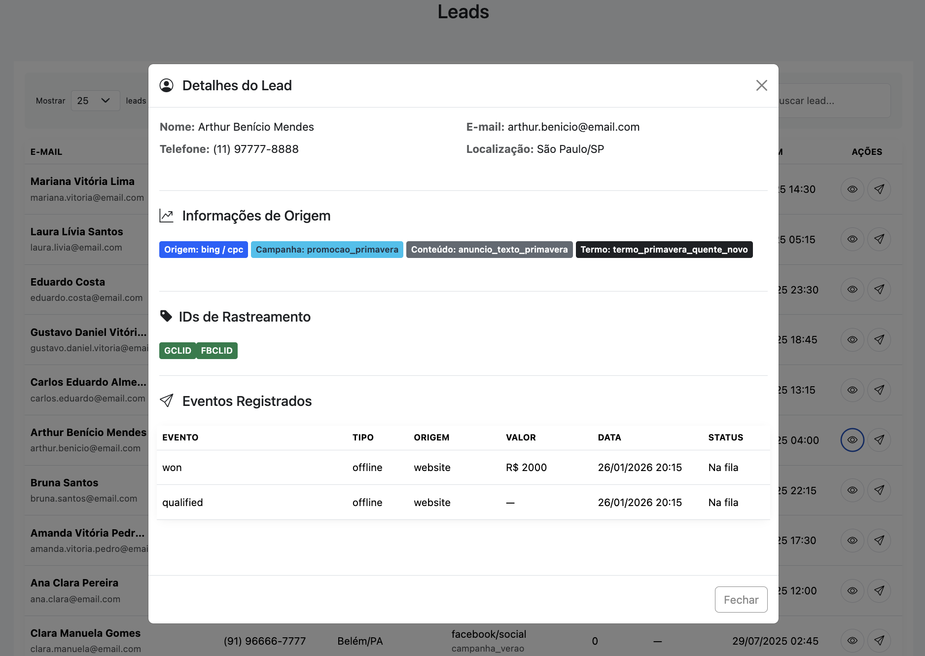Screen dimensions: 925x656
Task: Select the Campanha promocao_primavera tag
Action: (x=326, y=250)
